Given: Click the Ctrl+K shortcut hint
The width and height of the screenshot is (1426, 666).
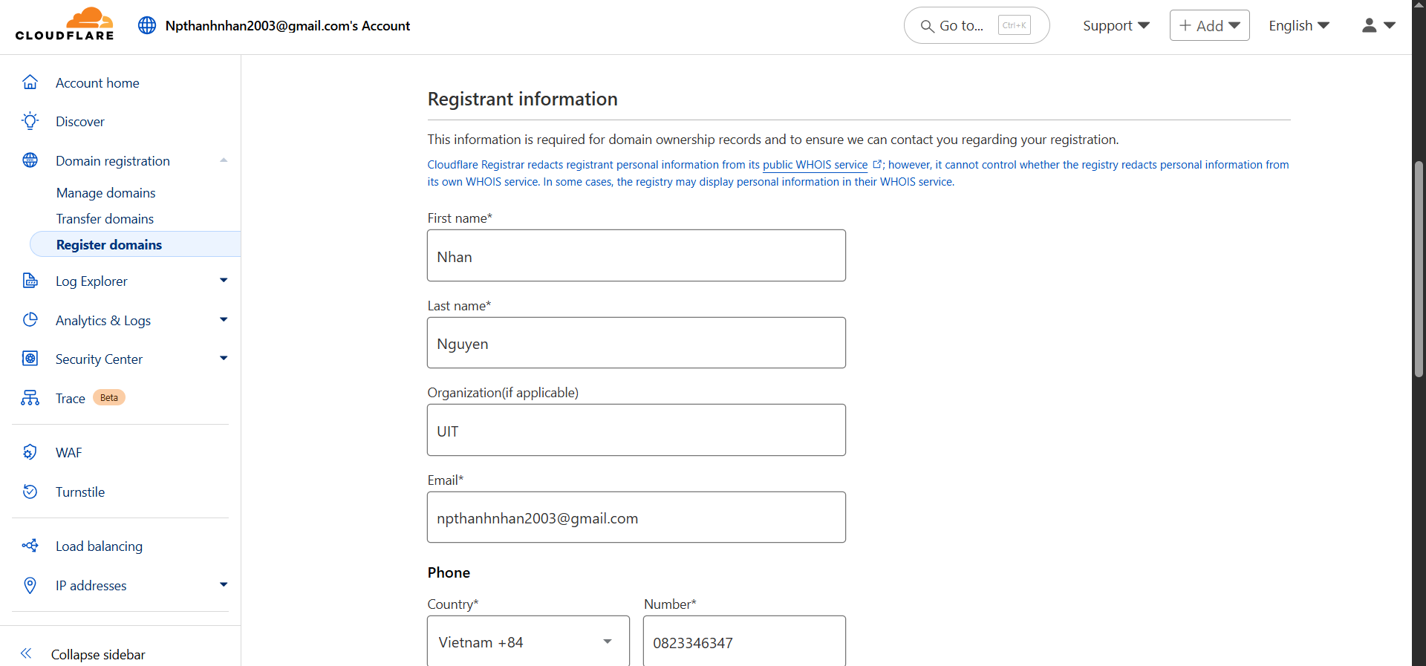Looking at the screenshot, I should click(1014, 25).
